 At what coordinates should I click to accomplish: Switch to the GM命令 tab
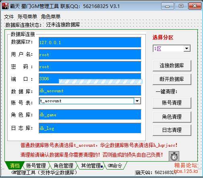(115, 166)
